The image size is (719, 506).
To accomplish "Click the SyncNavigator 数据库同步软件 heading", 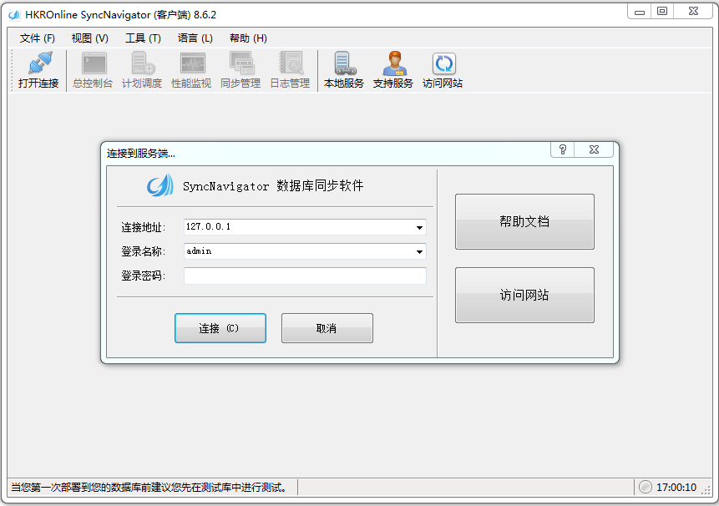I will tap(273, 185).
